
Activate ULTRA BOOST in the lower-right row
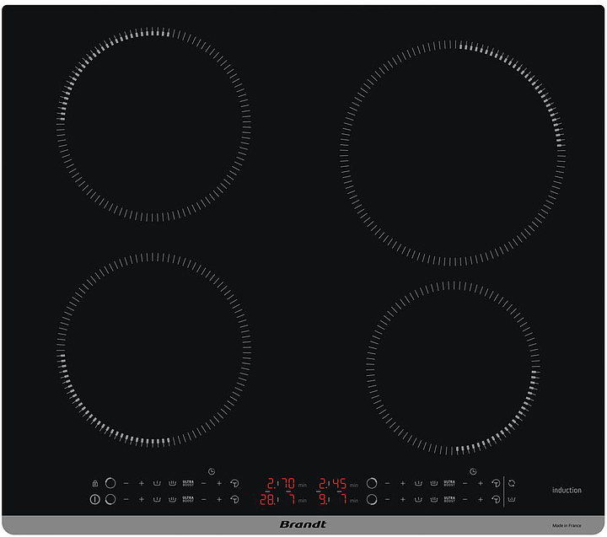point(449,499)
